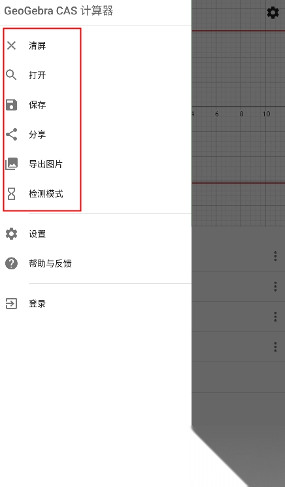
Task: Click the hourglass icon beside 检测模式
Action: click(12, 193)
